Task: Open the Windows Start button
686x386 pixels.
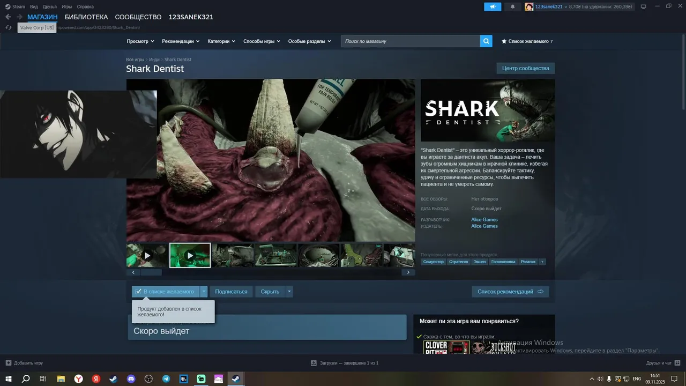Action: pos(9,378)
